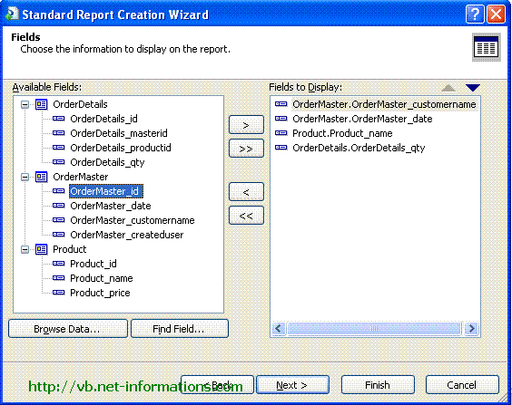Click icon beside OrderMaster.OrderMaster_customername in display list
512x405 pixels.
pyautogui.click(x=281, y=104)
